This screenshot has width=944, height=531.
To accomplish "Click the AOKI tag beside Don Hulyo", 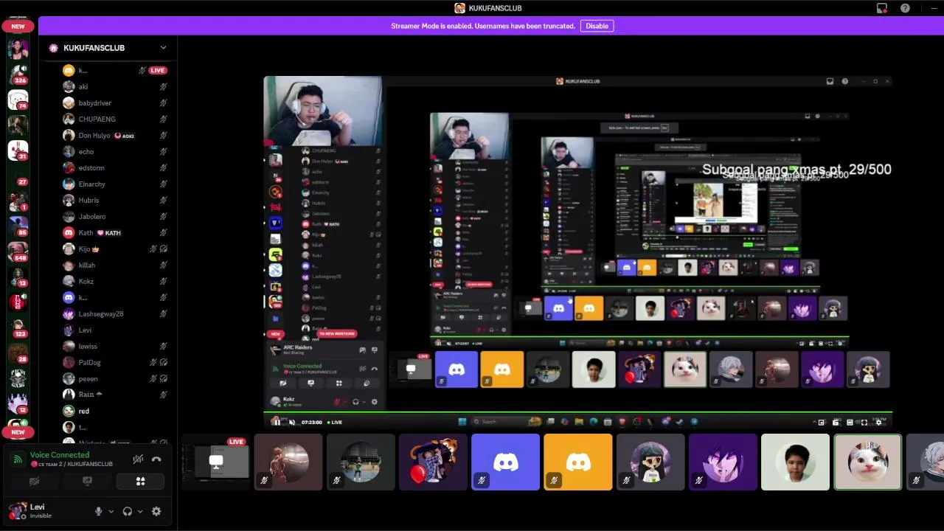I will click(x=125, y=136).
